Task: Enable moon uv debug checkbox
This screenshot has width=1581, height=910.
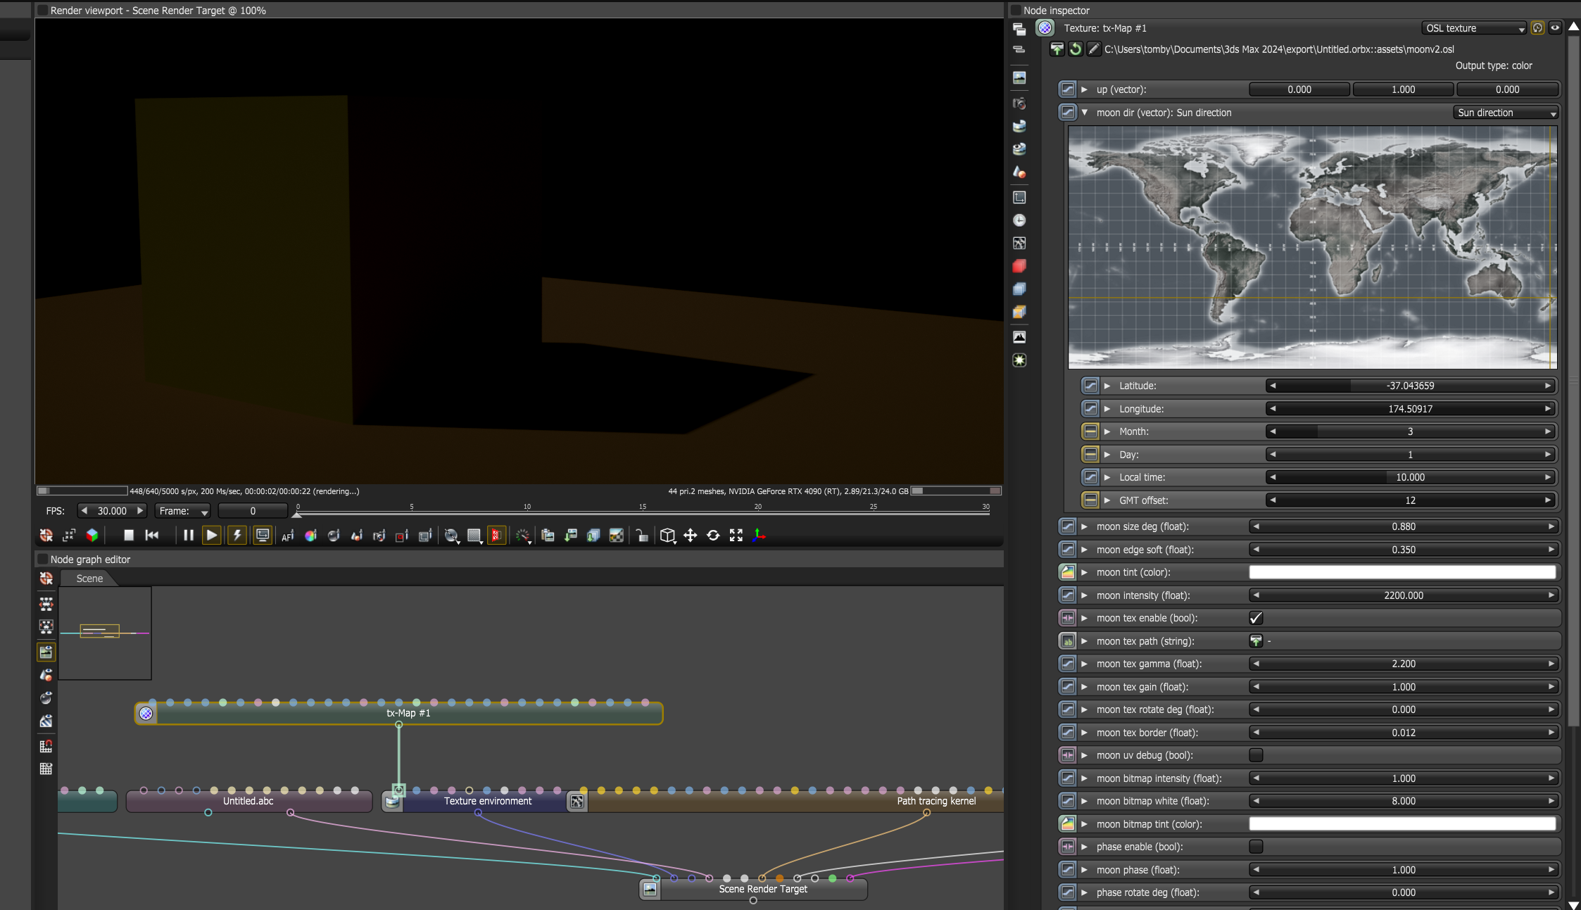Action: (1256, 755)
